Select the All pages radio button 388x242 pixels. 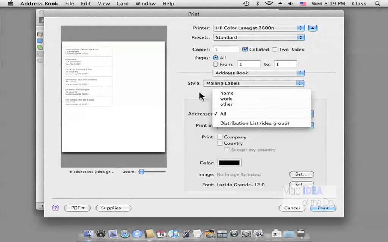click(216, 58)
